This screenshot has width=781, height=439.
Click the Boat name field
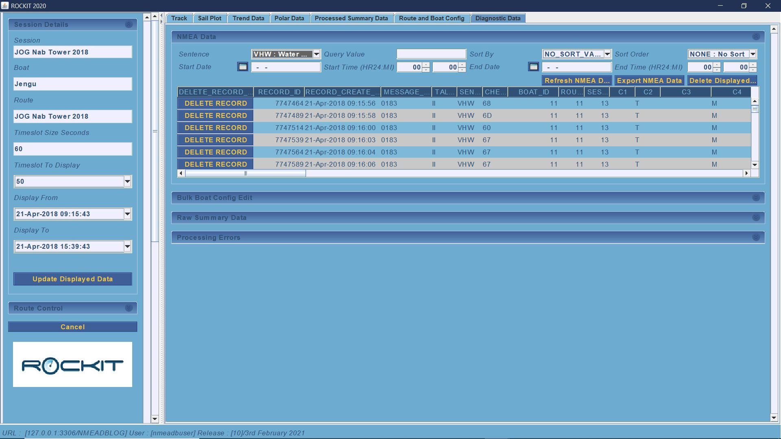[72, 84]
